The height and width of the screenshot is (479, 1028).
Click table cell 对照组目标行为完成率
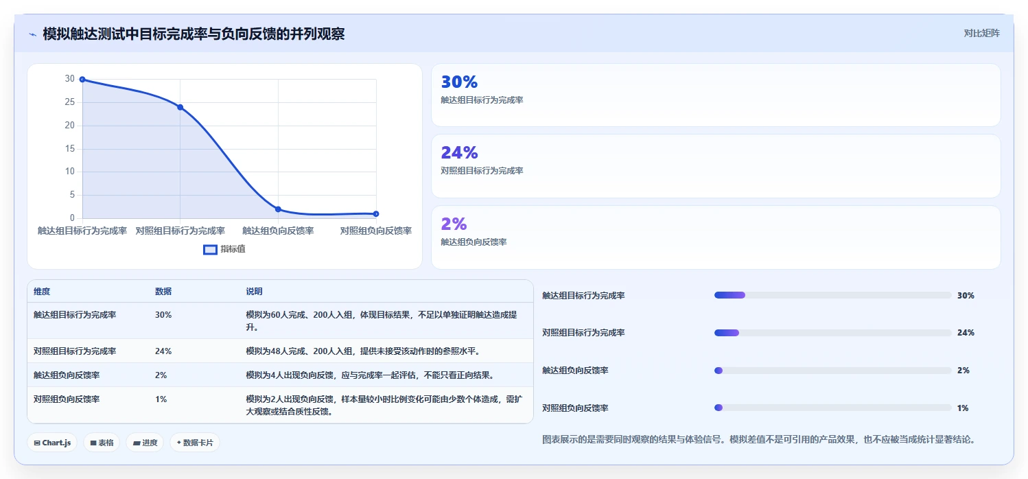[75, 351]
